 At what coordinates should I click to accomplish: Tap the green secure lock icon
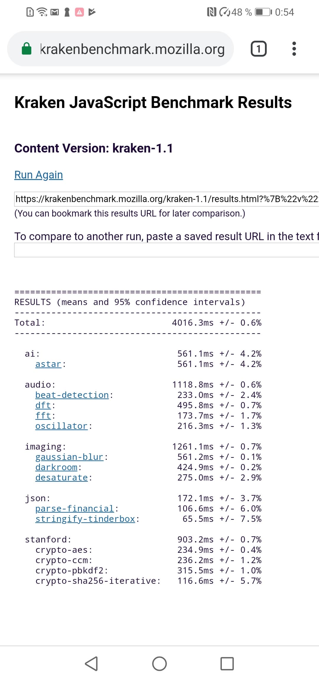click(27, 49)
